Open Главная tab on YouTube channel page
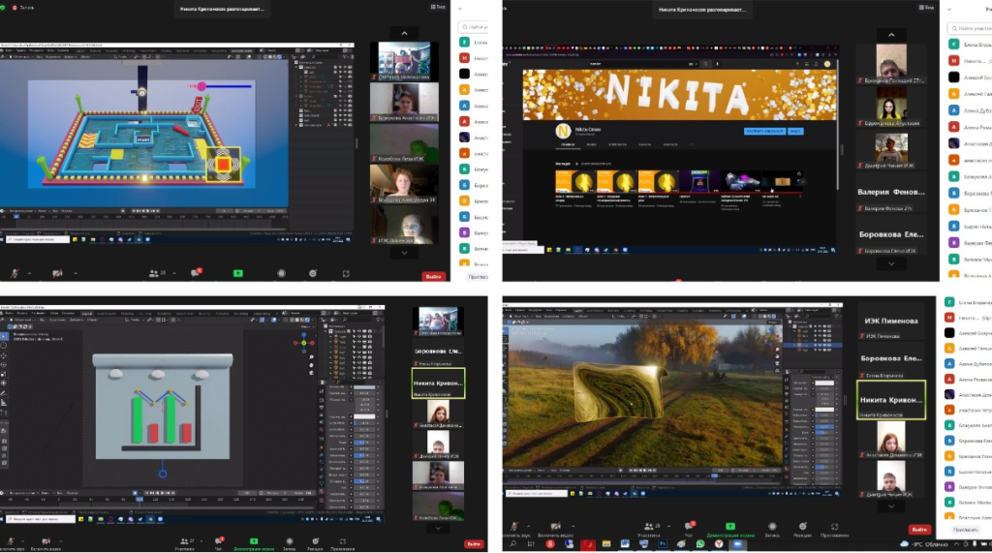The height and width of the screenshot is (553, 992). point(568,144)
